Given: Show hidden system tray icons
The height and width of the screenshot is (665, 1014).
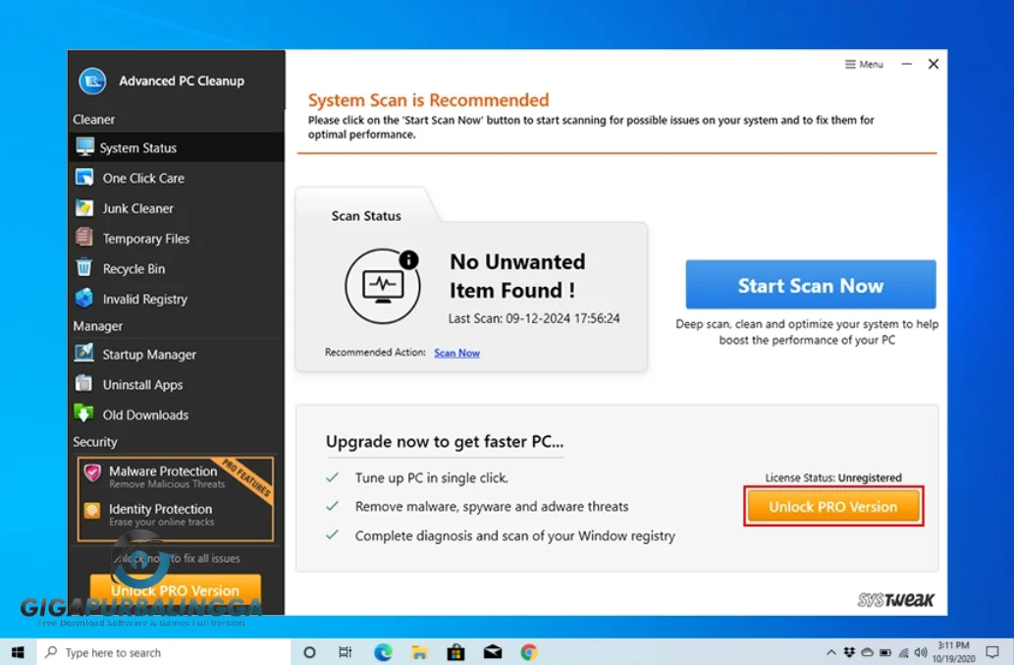Looking at the screenshot, I should point(831,652).
